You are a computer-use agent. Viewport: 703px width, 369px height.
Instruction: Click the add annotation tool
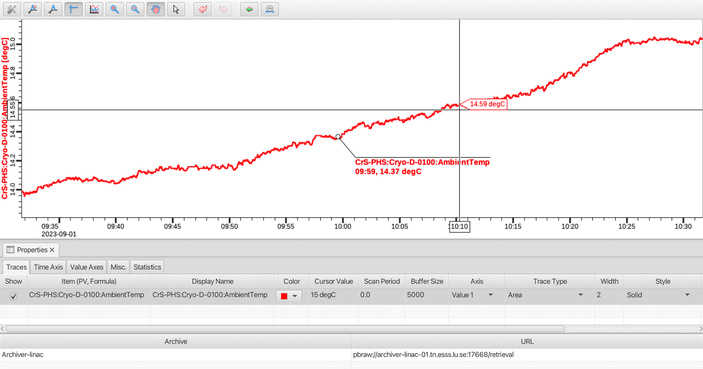pyautogui.click(x=33, y=9)
